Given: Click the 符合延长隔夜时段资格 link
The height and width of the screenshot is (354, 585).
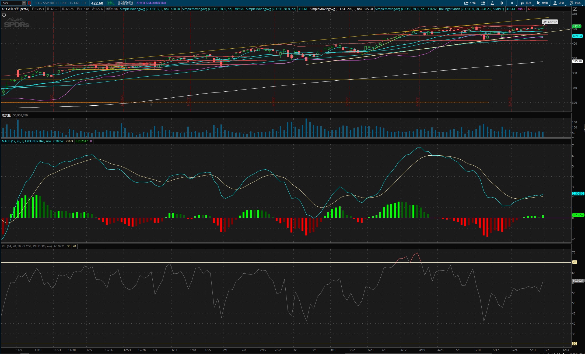Looking at the screenshot, I should (x=151, y=3).
